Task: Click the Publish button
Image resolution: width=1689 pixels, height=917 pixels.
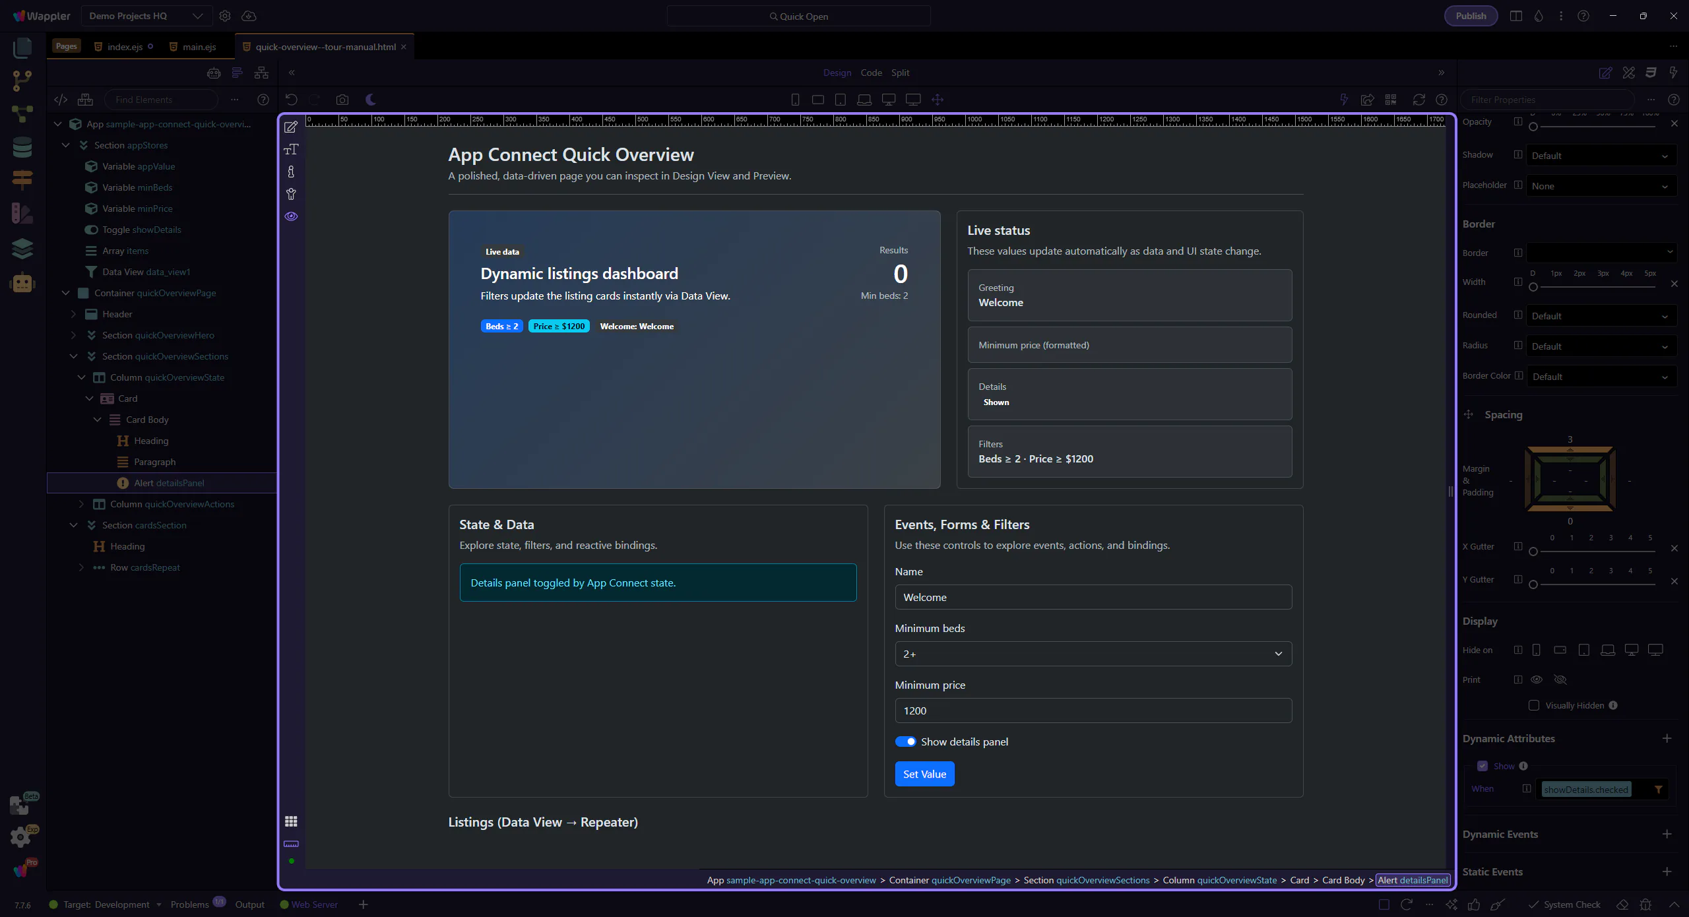Action: pos(1471,16)
